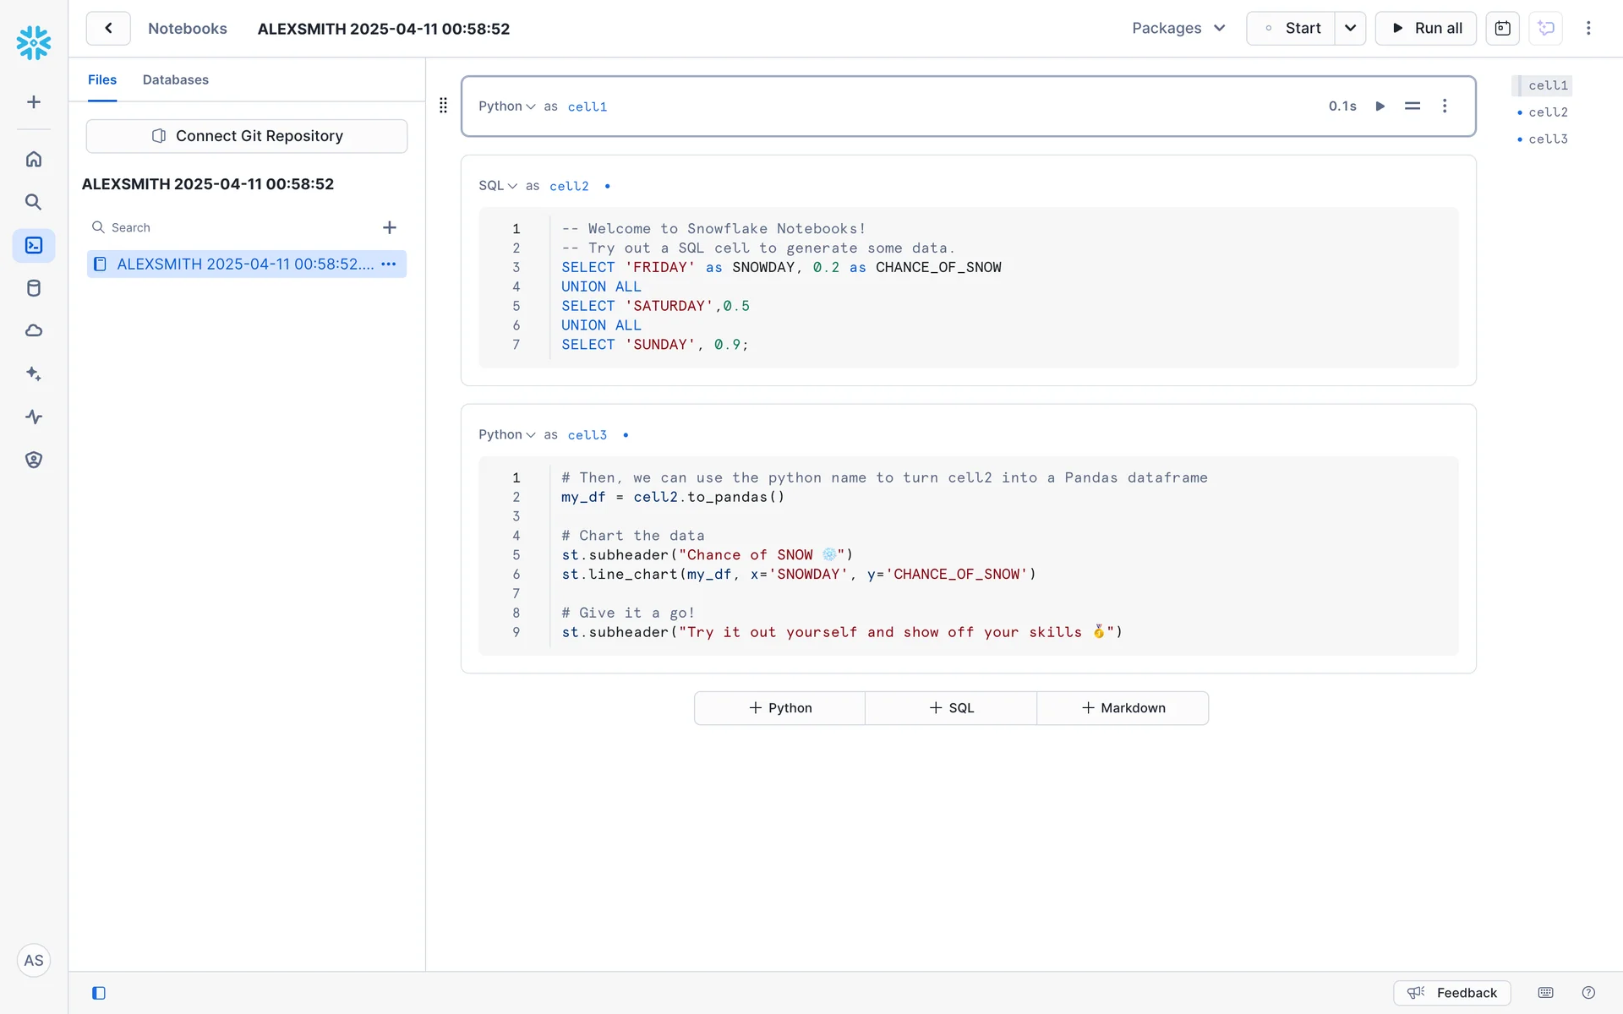Open the Start button dropdown arrow
The height and width of the screenshot is (1014, 1623).
(x=1350, y=29)
